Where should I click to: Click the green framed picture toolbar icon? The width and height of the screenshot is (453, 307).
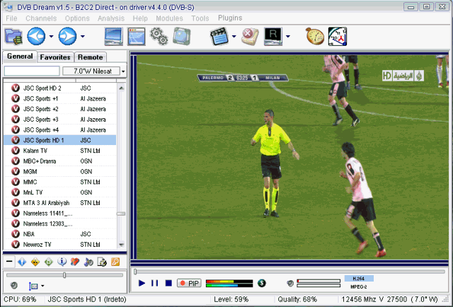[x=182, y=36]
